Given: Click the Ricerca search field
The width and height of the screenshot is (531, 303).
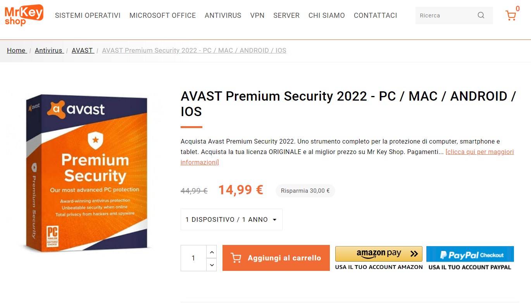Looking at the screenshot, I should [446, 15].
